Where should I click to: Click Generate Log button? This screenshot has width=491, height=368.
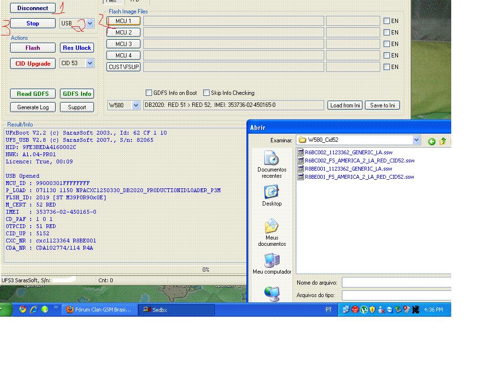point(33,107)
